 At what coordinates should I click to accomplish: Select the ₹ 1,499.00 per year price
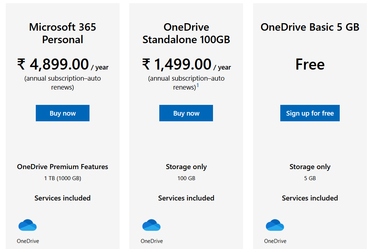(x=187, y=64)
